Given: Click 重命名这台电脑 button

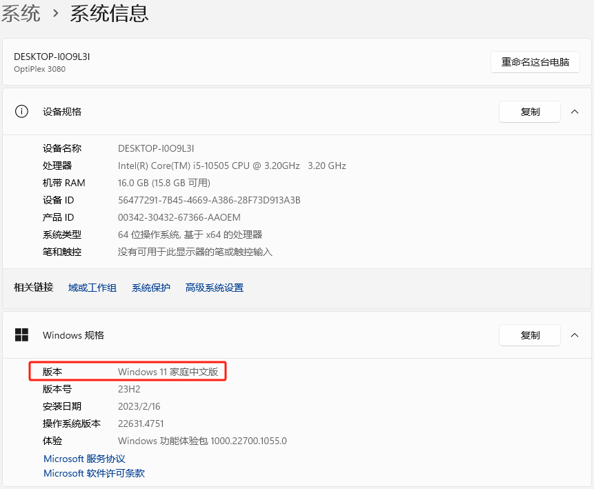Looking at the screenshot, I should pos(535,61).
